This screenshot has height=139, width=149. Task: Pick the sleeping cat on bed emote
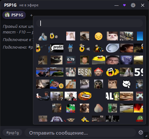tap(85, 36)
